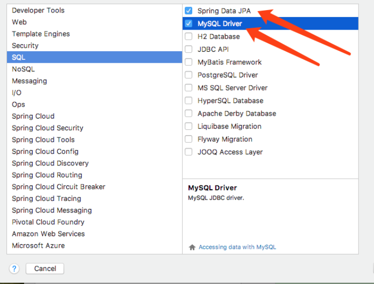Tick the PostgreSQL Driver checkbox
Screen dimensions: 374x284
(x=188, y=75)
